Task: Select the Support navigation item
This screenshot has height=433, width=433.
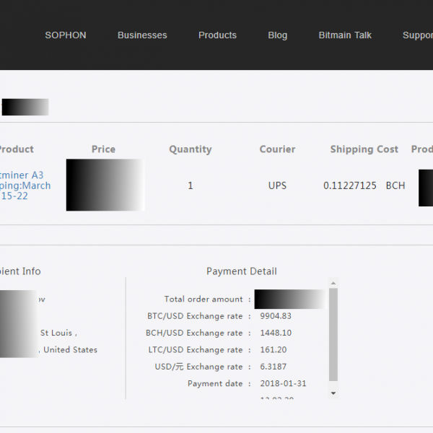Action: (417, 35)
